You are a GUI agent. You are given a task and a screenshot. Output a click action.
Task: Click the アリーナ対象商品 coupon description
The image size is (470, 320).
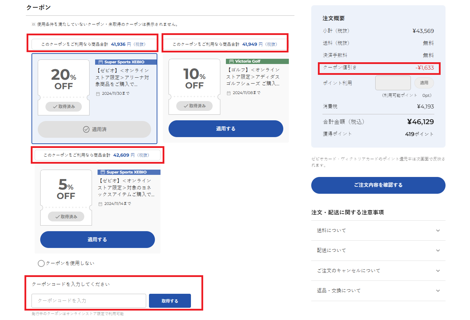(122, 77)
